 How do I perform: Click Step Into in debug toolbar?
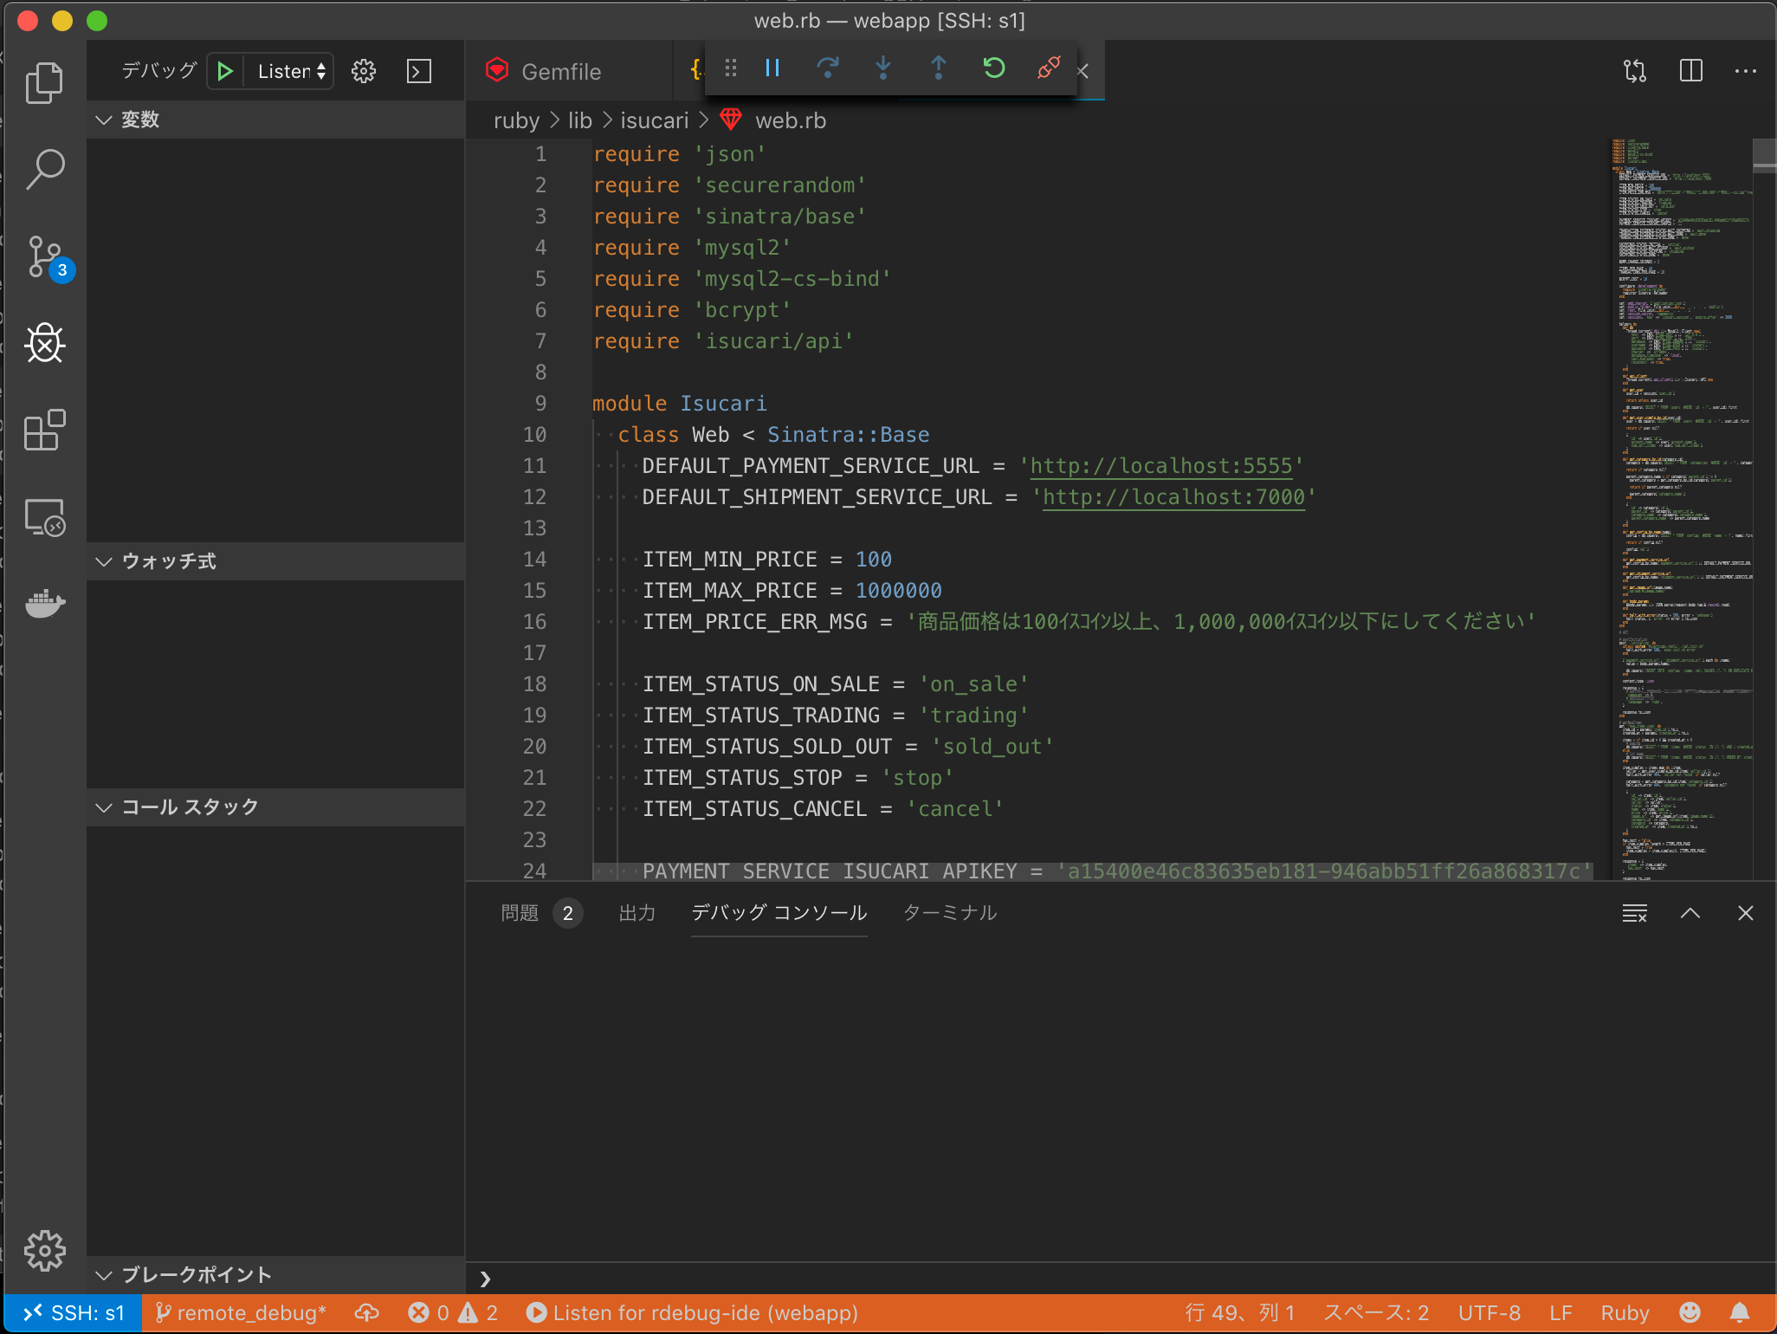point(883,68)
